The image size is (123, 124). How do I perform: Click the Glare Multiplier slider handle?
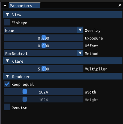(x=44, y=69)
